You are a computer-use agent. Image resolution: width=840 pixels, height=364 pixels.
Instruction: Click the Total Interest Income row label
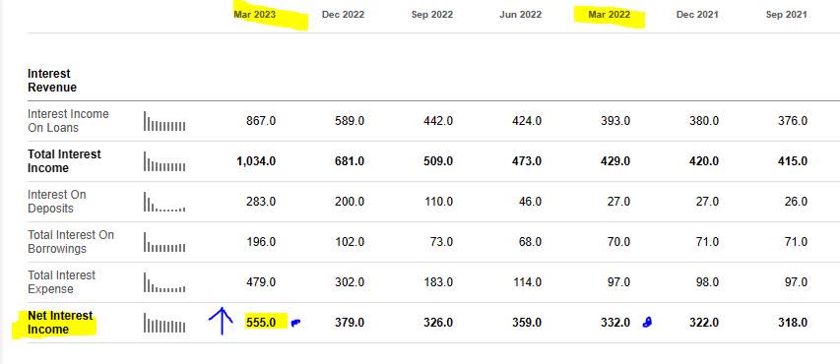pos(64,161)
